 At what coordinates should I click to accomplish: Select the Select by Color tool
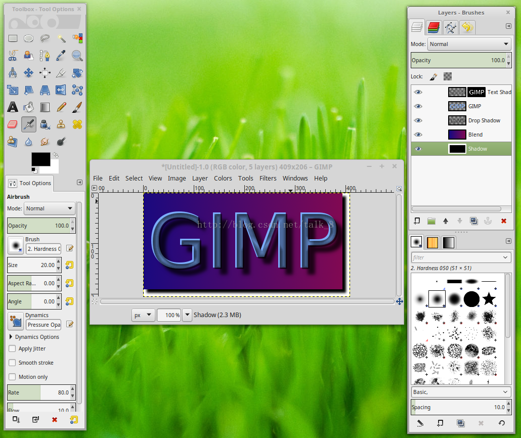click(77, 38)
